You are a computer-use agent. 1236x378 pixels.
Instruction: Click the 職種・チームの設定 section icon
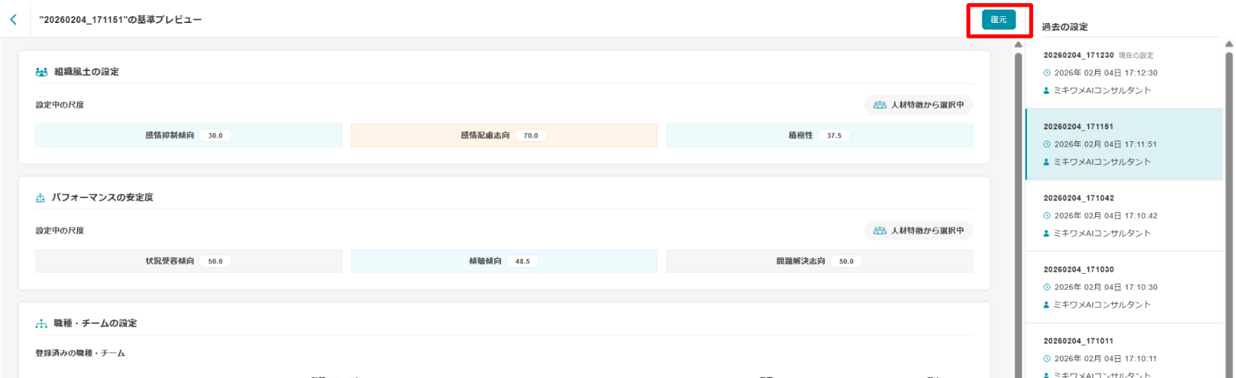click(x=41, y=324)
